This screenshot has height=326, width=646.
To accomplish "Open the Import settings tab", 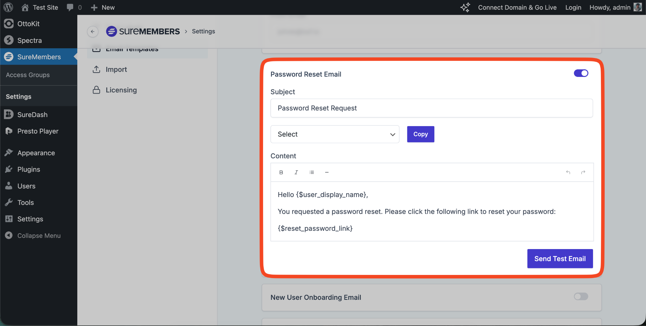I will [x=116, y=70].
